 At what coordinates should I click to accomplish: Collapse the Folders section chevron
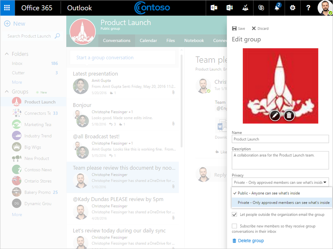pyautogui.click(x=7, y=54)
